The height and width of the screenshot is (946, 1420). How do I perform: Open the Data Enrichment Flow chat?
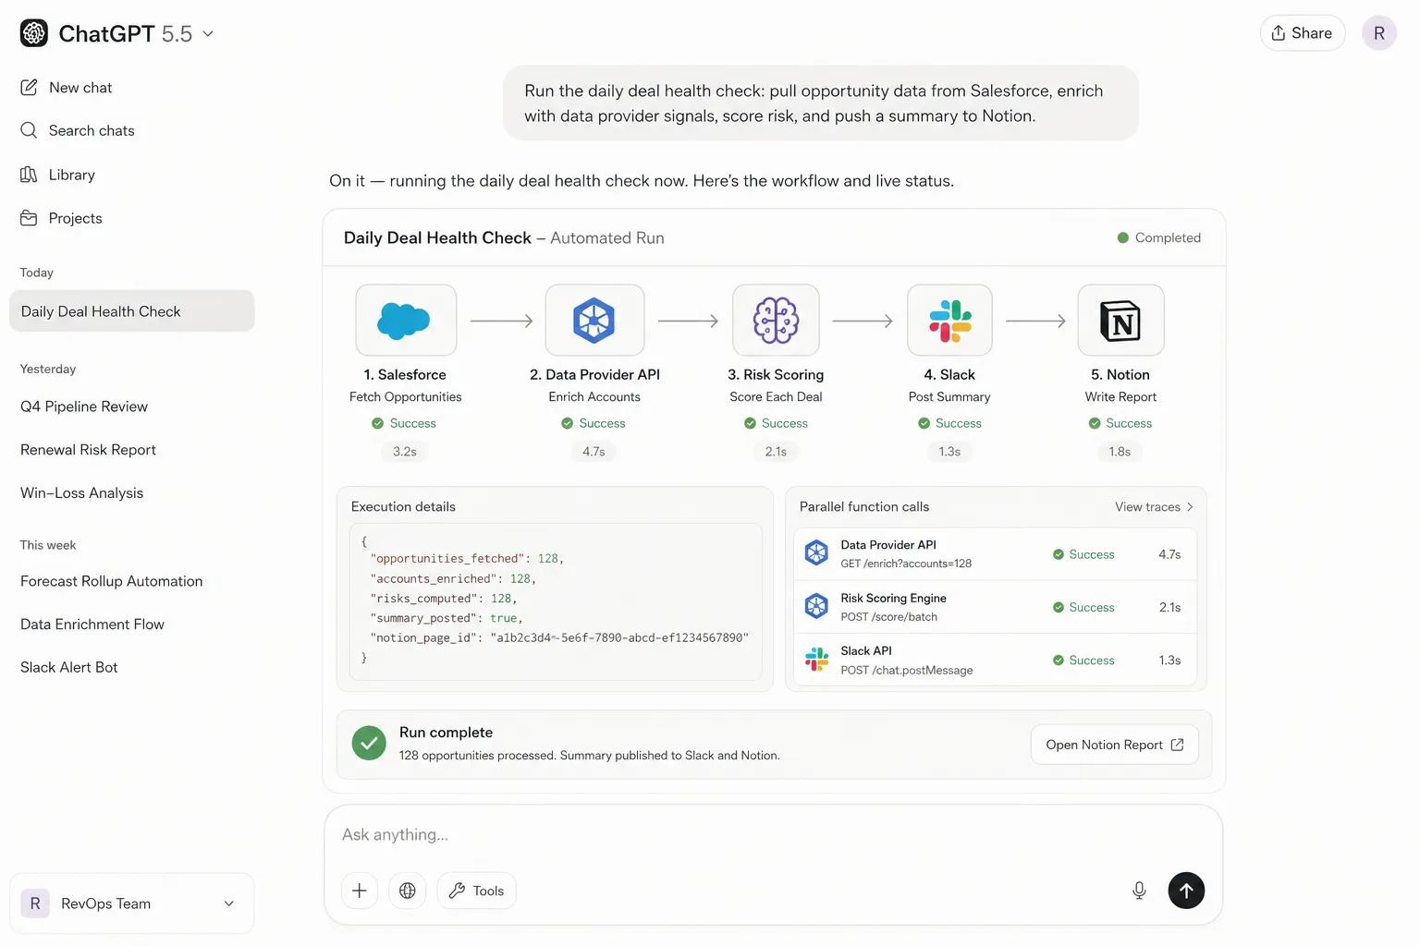pos(92,625)
